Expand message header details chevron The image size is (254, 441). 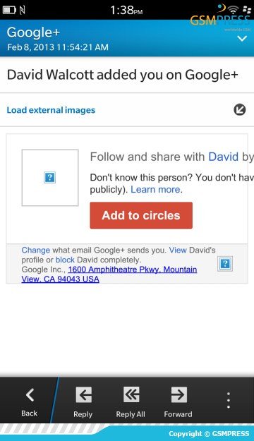tap(242, 38)
